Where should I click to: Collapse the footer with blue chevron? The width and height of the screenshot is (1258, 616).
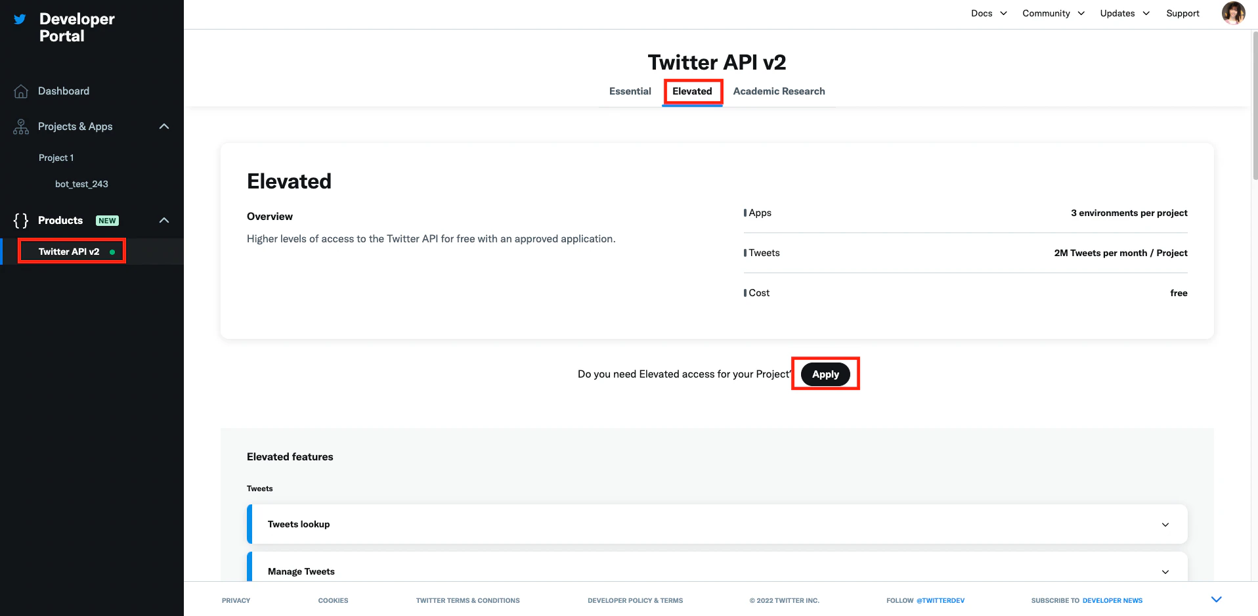pyautogui.click(x=1216, y=599)
